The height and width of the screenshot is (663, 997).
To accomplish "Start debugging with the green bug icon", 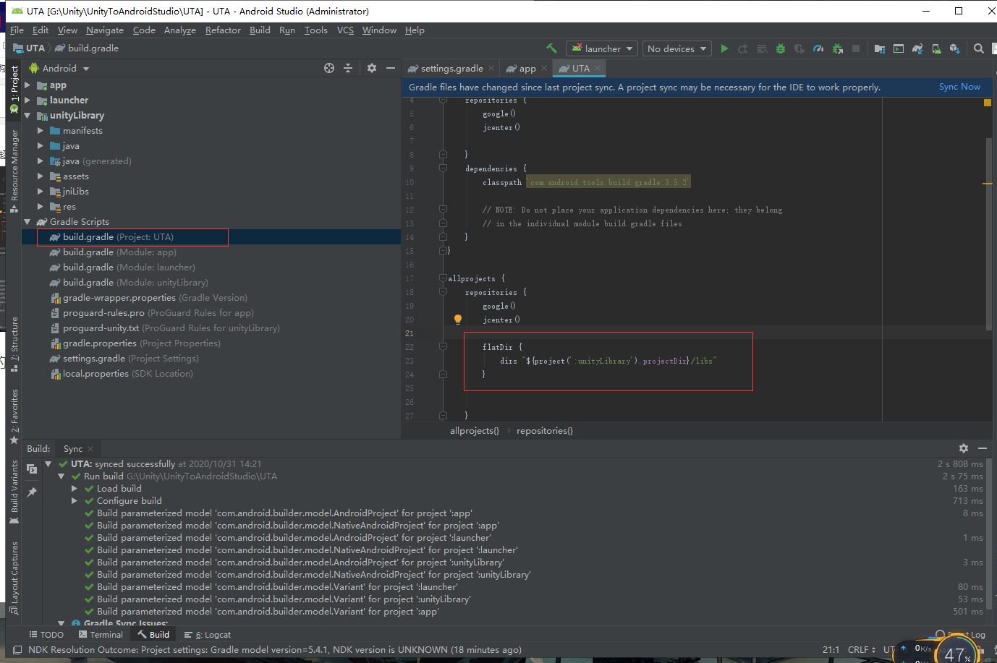I will [781, 48].
